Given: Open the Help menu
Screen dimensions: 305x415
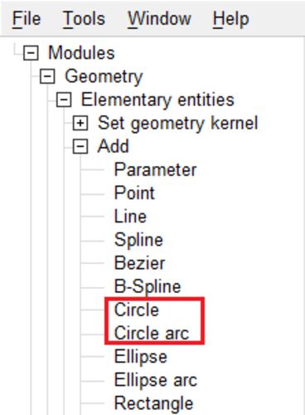Looking at the screenshot, I should 230,19.
